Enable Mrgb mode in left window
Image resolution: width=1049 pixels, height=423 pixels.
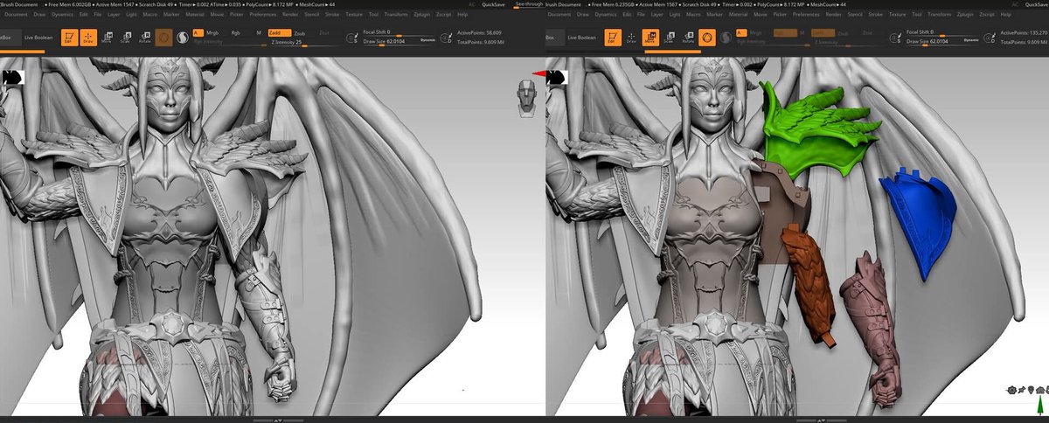pos(212,32)
